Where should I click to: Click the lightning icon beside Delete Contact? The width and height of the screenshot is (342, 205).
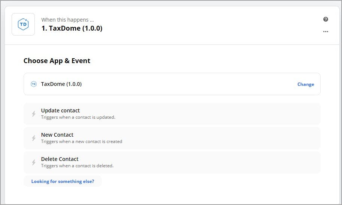coord(33,162)
